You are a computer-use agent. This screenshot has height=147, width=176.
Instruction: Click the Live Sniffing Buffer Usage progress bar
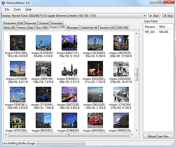click(x=61, y=143)
